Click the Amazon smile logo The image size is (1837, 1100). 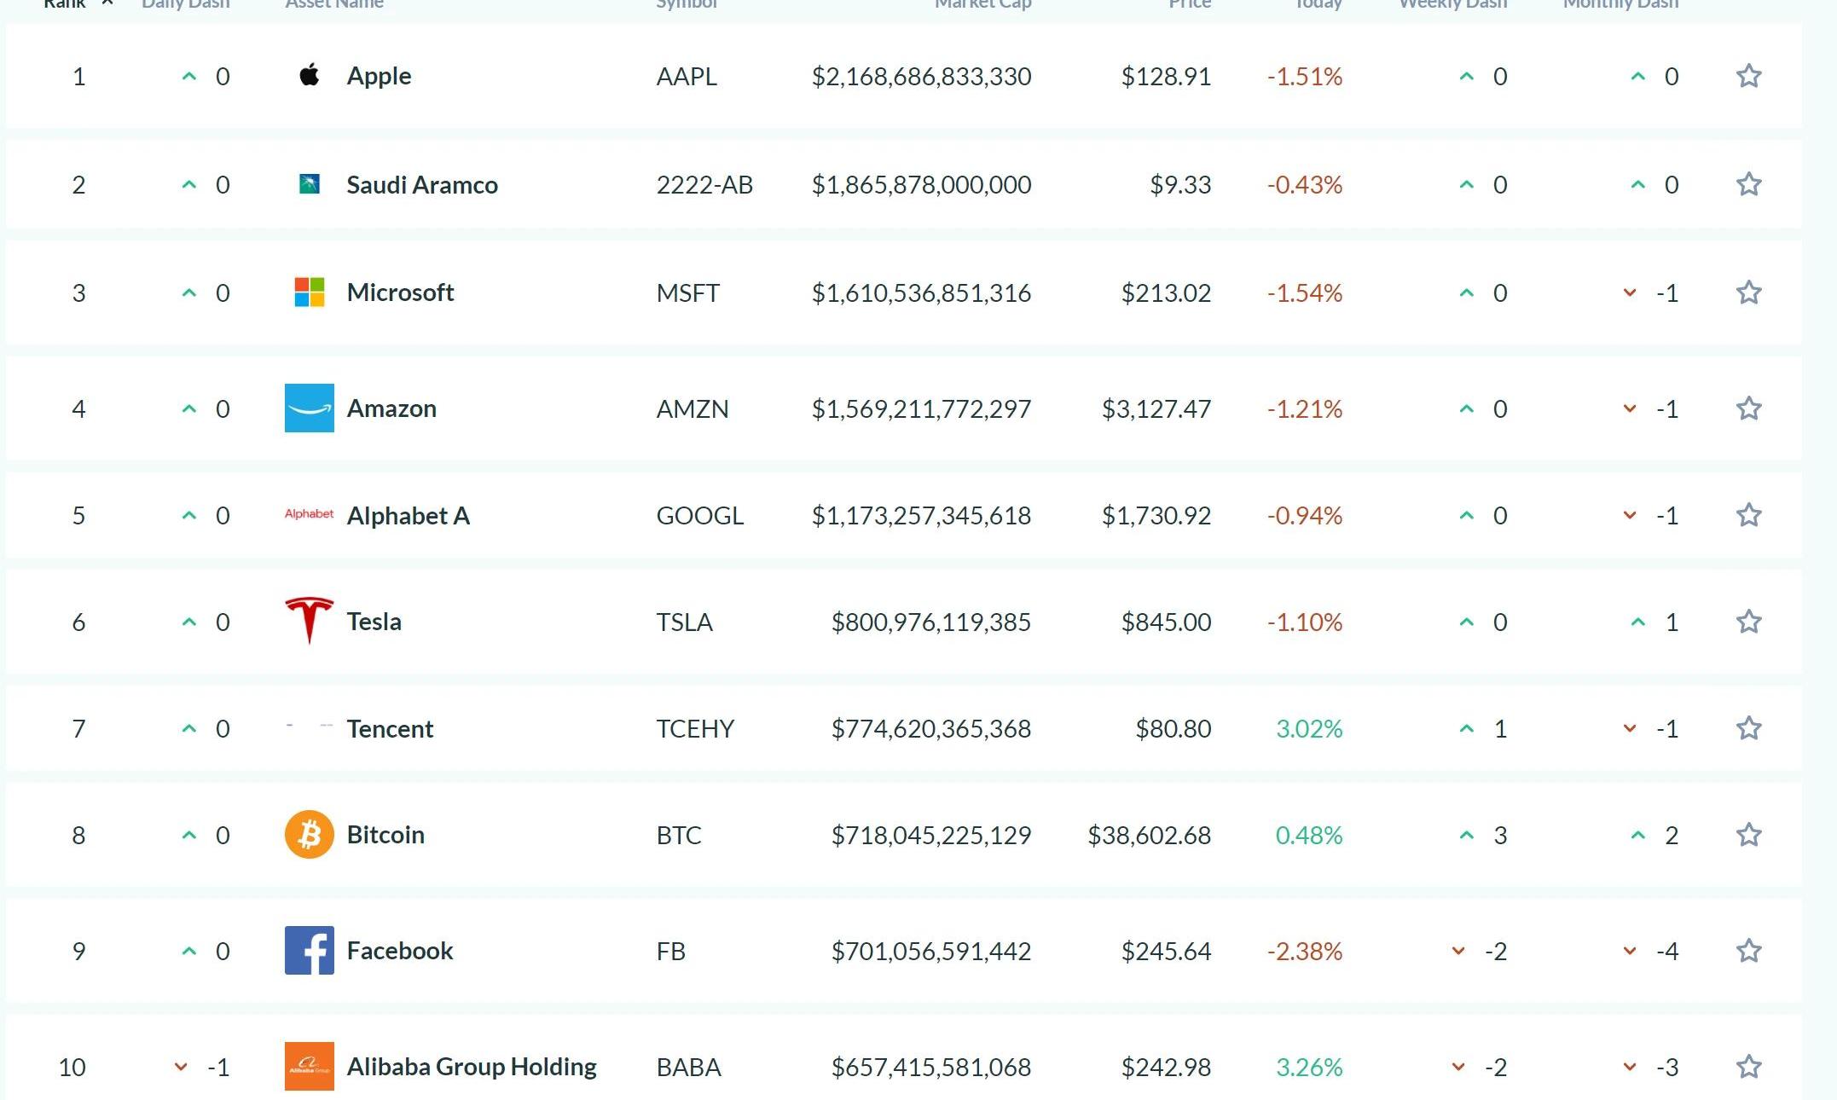(310, 408)
